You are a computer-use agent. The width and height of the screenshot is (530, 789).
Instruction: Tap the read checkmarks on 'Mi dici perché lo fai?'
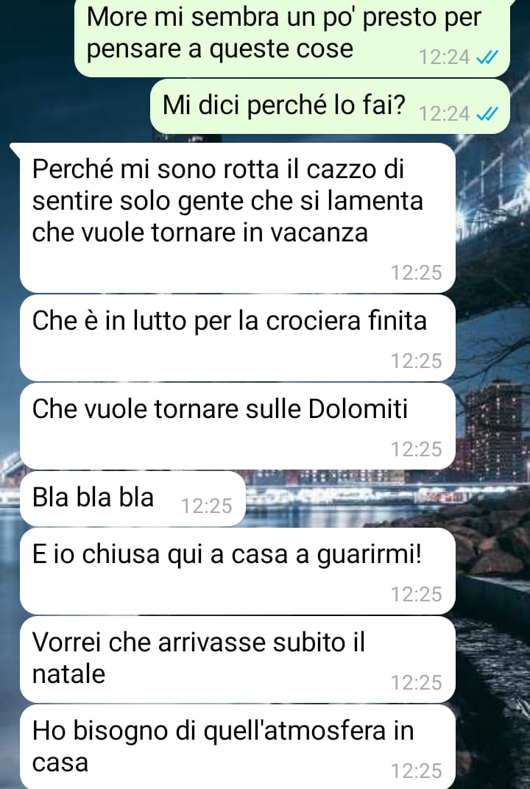coord(487,115)
